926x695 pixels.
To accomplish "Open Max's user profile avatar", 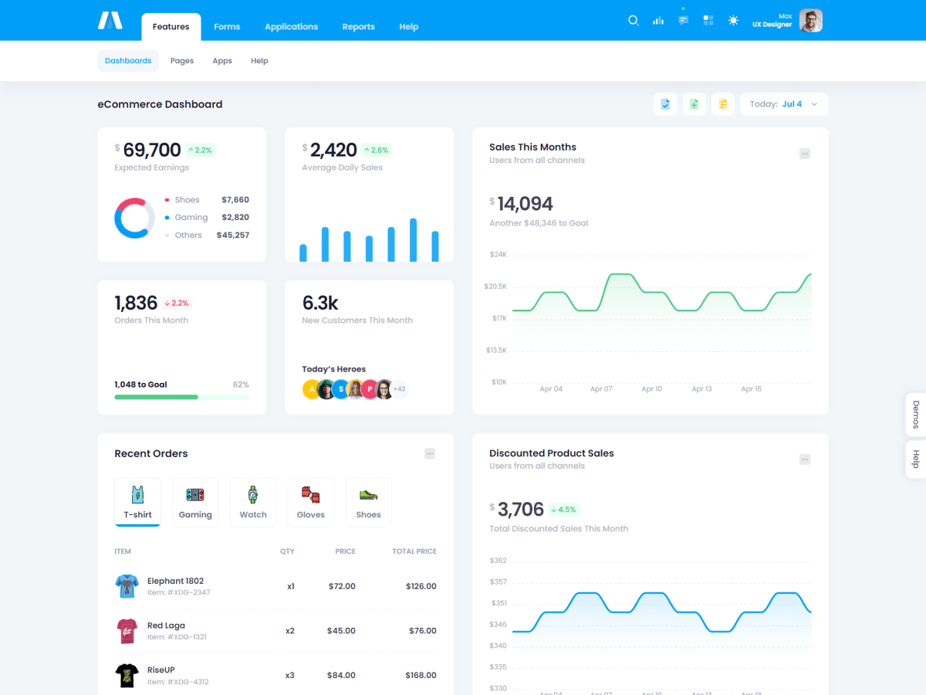I will 810,21.
